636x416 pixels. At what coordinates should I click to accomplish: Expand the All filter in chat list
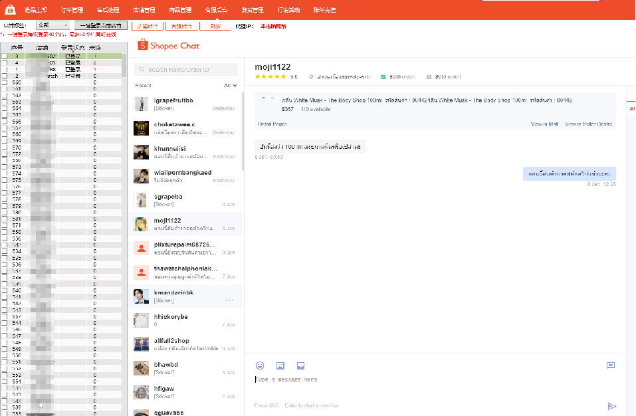tap(230, 86)
